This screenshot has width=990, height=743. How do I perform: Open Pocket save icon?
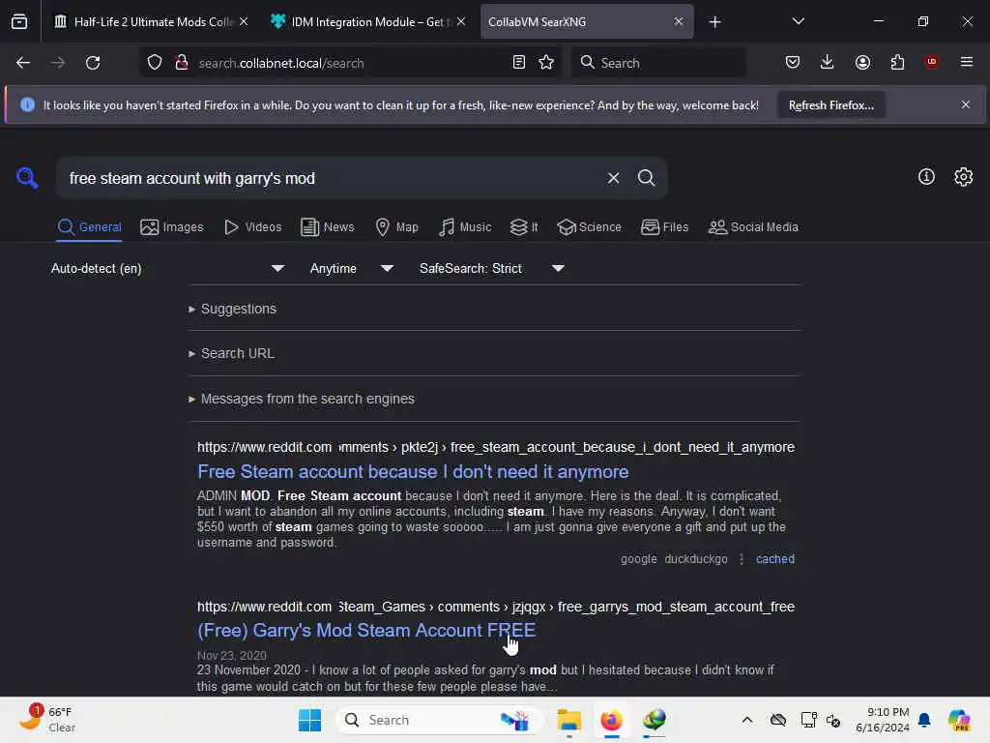click(793, 62)
